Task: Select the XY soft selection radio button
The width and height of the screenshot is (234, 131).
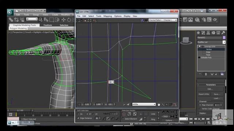Action: pos(87,114)
